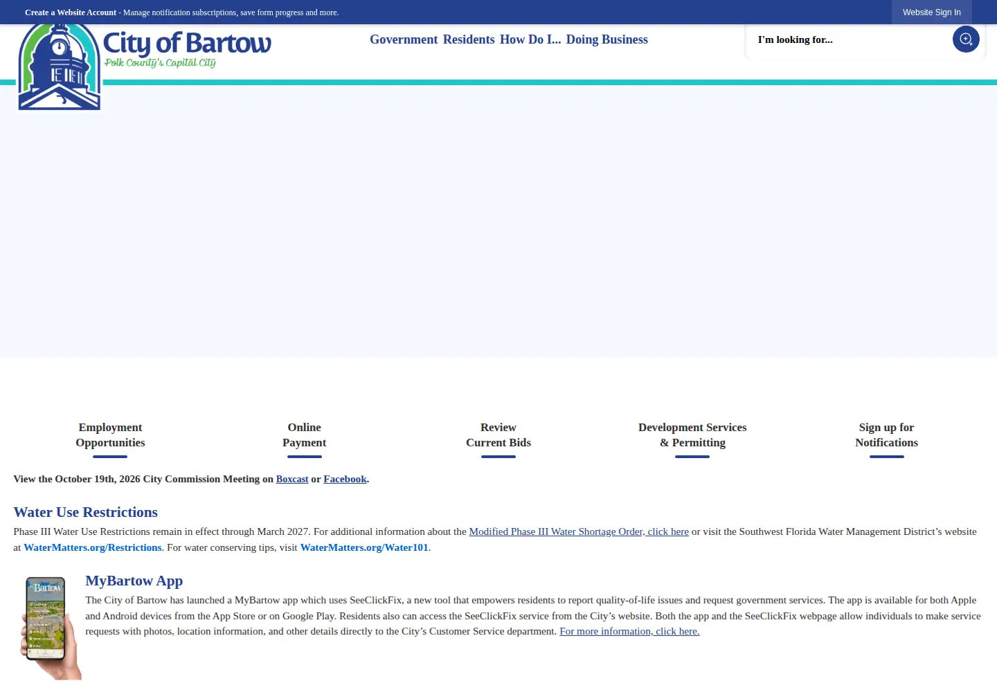
Task: Open the Doing Business menu
Action: coord(607,39)
